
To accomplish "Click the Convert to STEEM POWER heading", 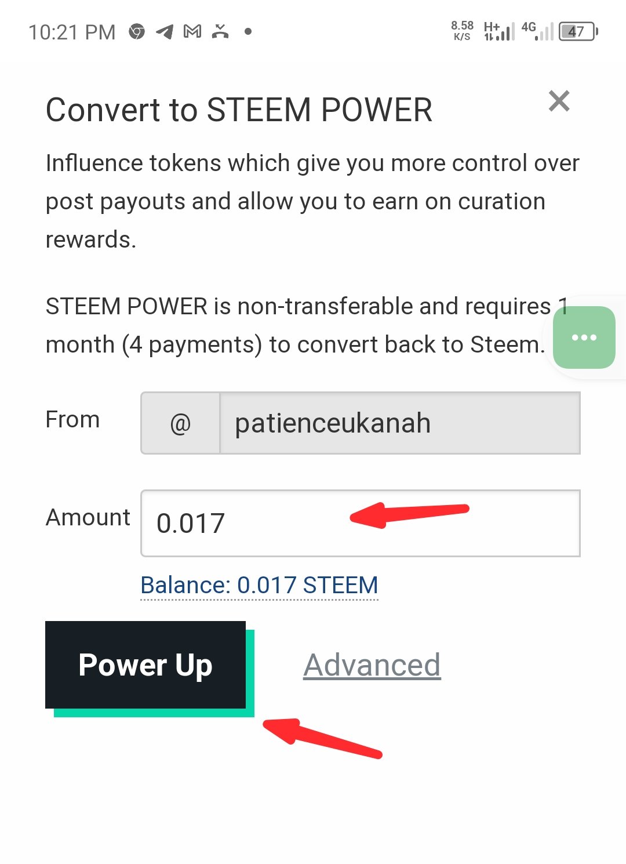I will (239, 110).
